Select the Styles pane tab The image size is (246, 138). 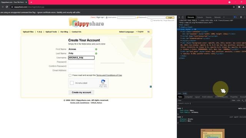tap(180, 97)
